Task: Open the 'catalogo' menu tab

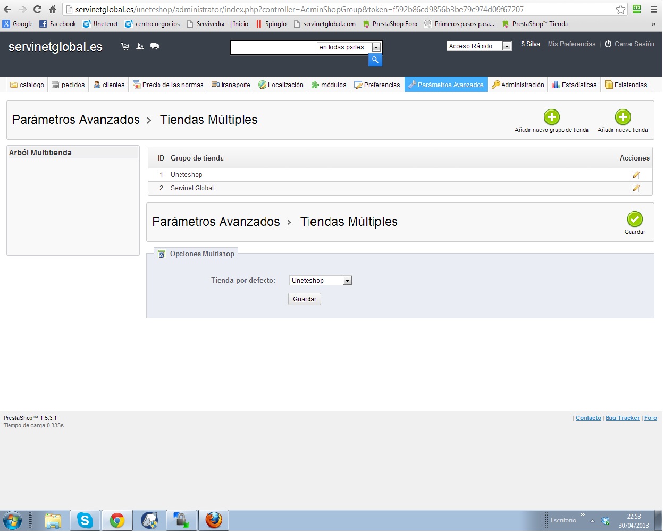Action: coord(27,85)
